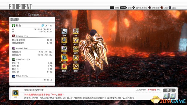Select the HEAD helmet slot
The width and height of the screenshot is (187, 105).
click(64, 40)
